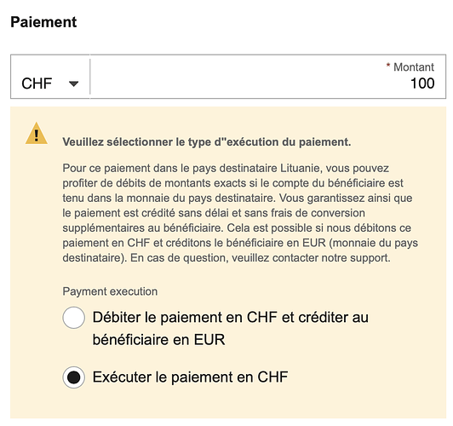
Task: Click the explanatory paragraph mentioning Lituanie
Action: point(240,213)
